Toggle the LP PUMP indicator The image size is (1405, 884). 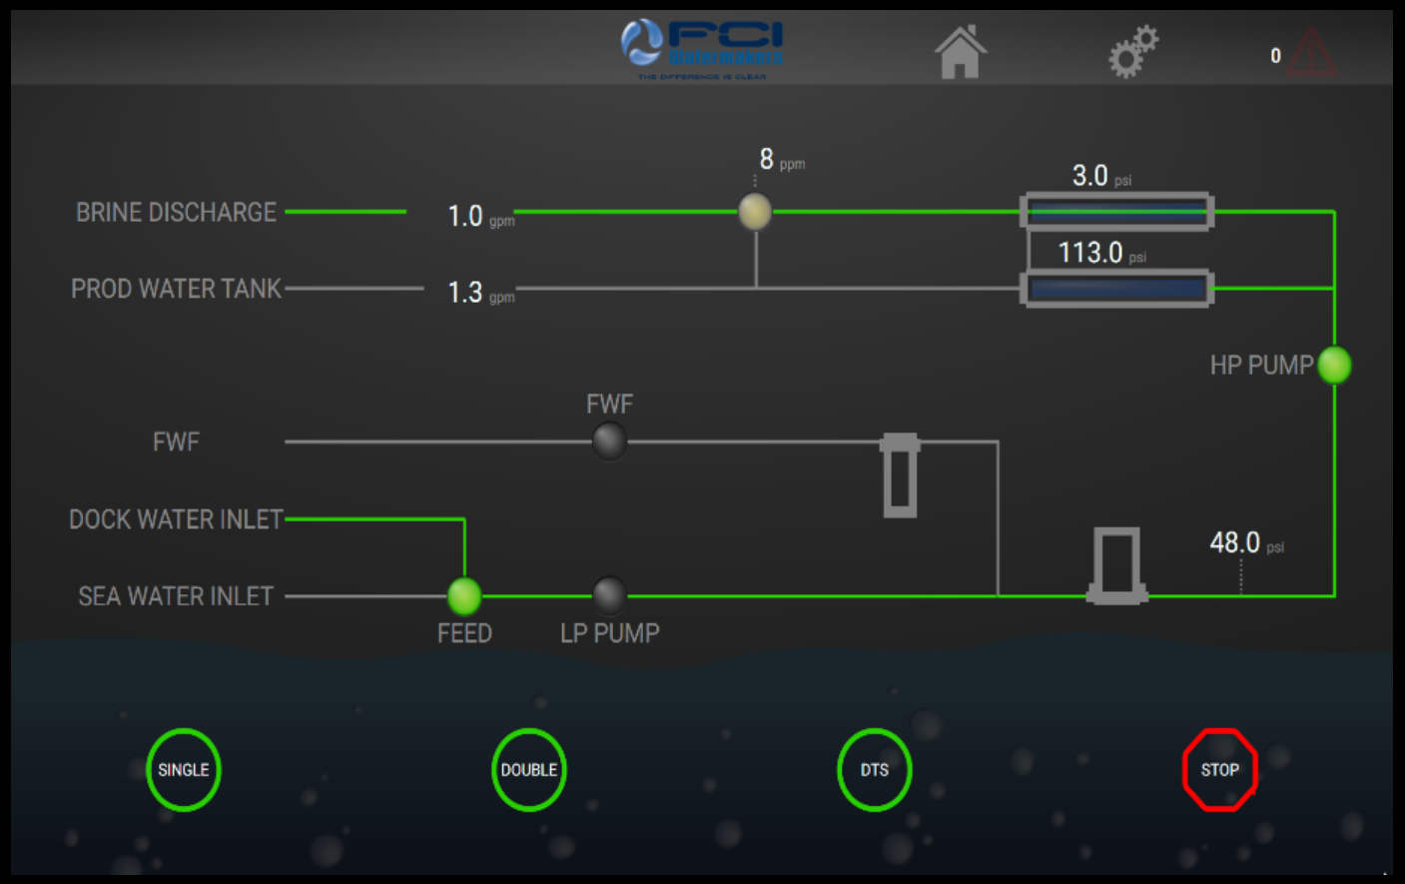click(609, 595)
